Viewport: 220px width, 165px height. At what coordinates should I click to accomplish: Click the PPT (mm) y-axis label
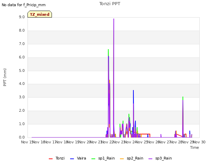(x=5, y=77)
